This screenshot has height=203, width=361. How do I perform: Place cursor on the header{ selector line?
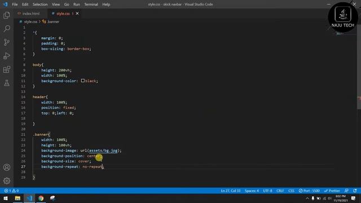tap(40, 97)
